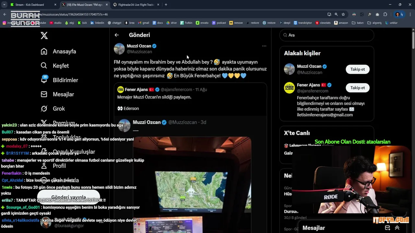Open Anasayfa home page
This screenshot has width=415, height=233.
click(x=58, y=51)
